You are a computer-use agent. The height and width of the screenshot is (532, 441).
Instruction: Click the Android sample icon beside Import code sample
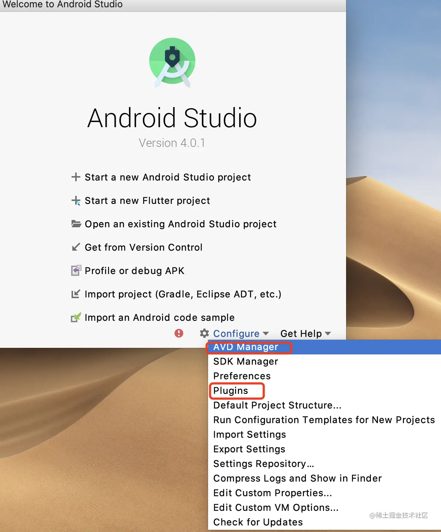76,317
